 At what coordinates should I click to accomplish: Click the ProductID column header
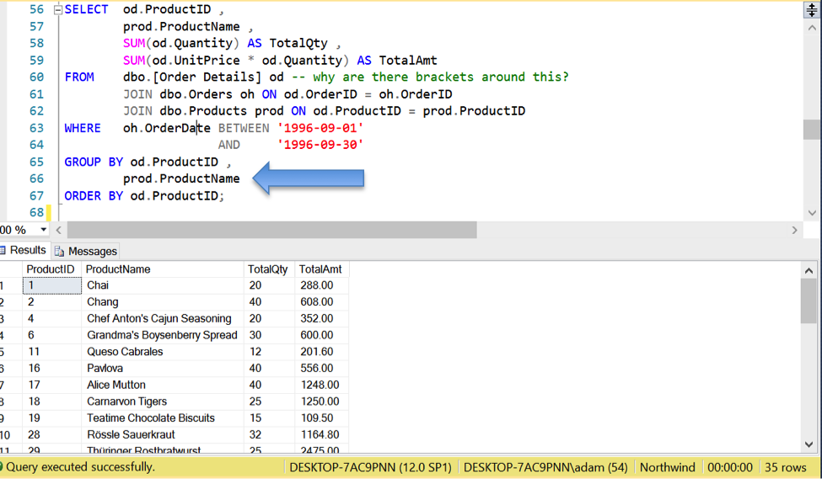click(x=51, y=269)
